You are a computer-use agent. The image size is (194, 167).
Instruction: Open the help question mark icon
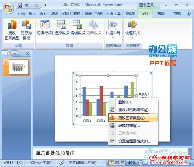point(189,13)
